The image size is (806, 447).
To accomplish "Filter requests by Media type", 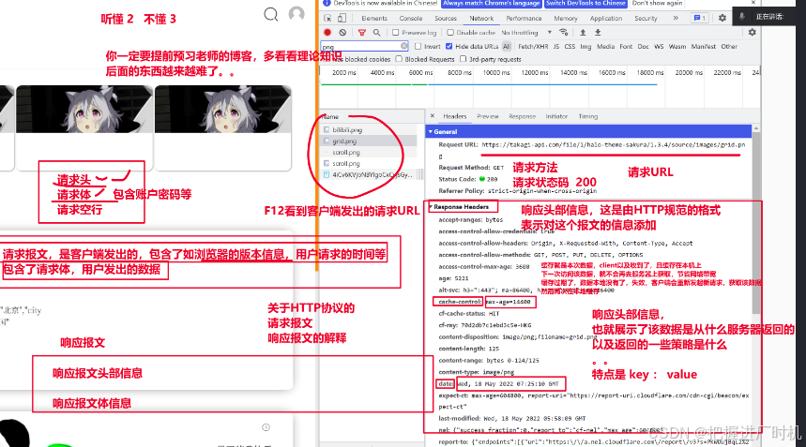I will point(605,46).
